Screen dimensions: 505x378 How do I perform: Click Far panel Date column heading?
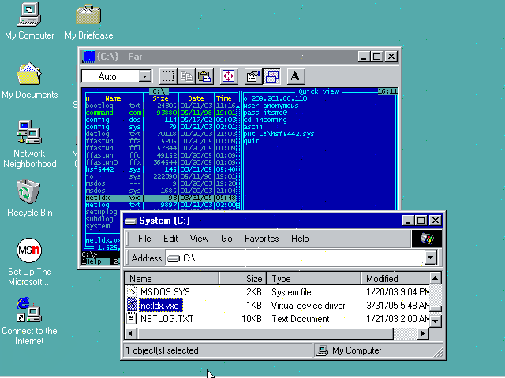[x=196, y=98]
